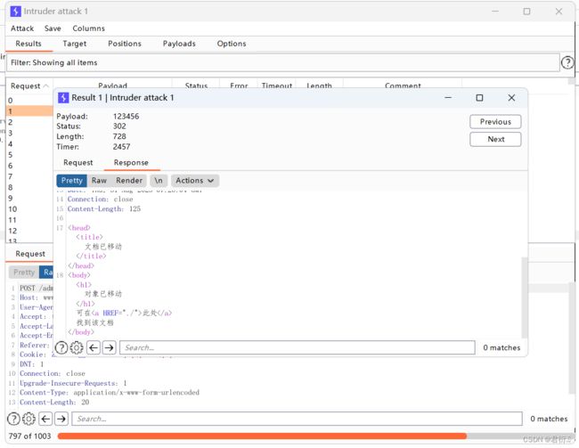The height and width of the screenshot is (448, 579).
Task: Click Payload value 123456
Action: click(126, 117)
